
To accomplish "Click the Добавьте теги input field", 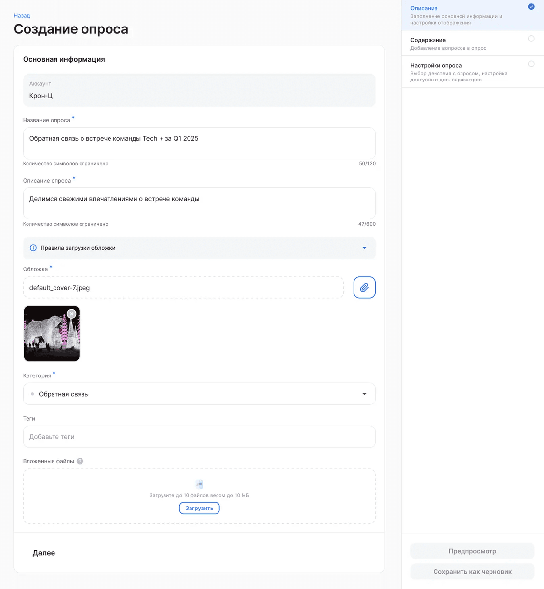I will [199, 436].
